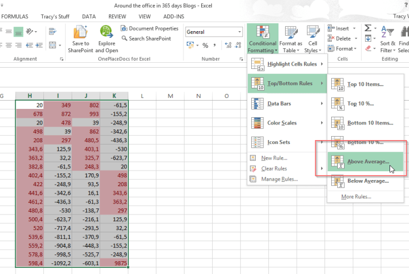Open Sort & Filter options
The width and height of the screenshot is (409, 274).
coord(387,39)
